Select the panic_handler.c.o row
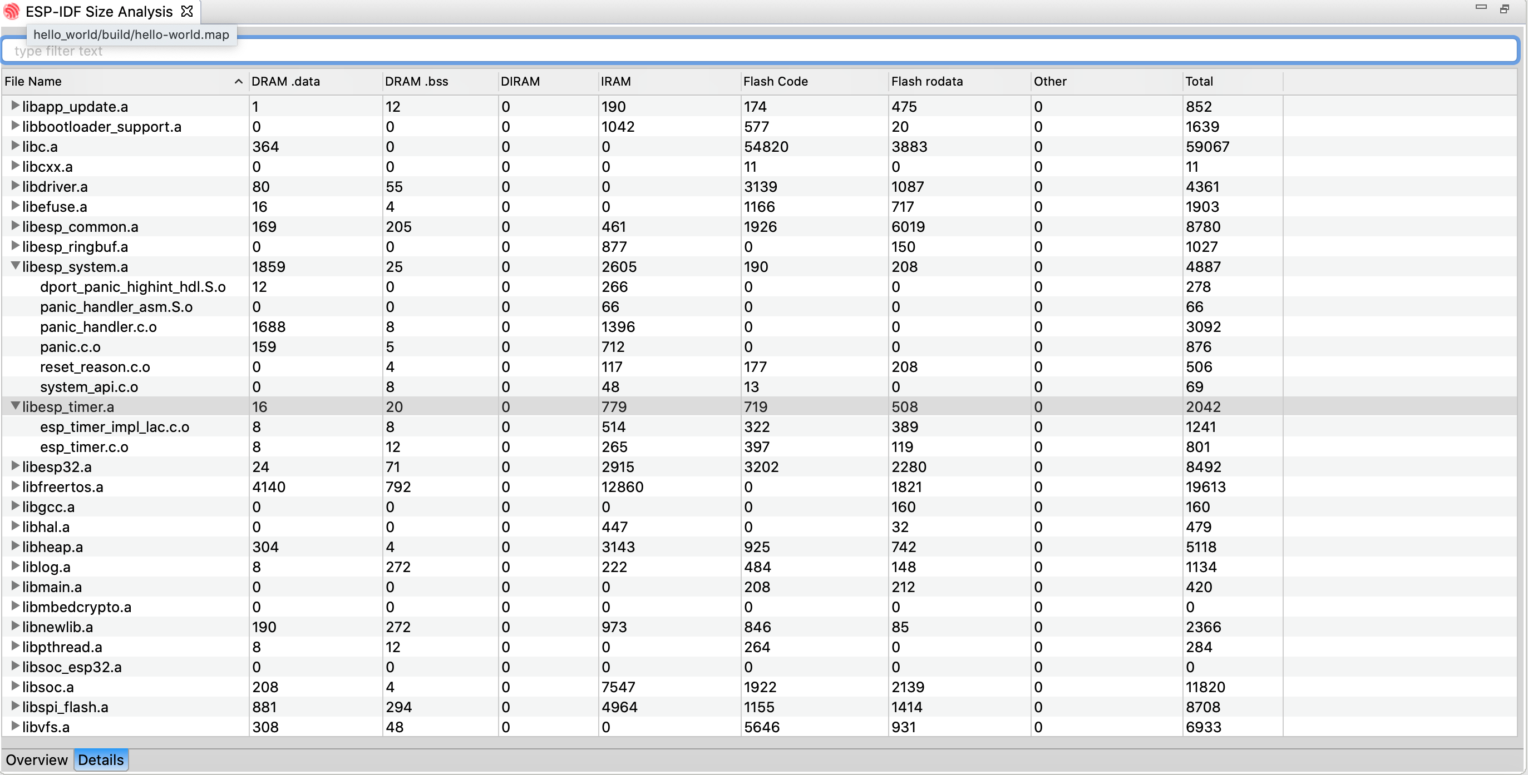The image size is (1528, 775). pos(98,326)
